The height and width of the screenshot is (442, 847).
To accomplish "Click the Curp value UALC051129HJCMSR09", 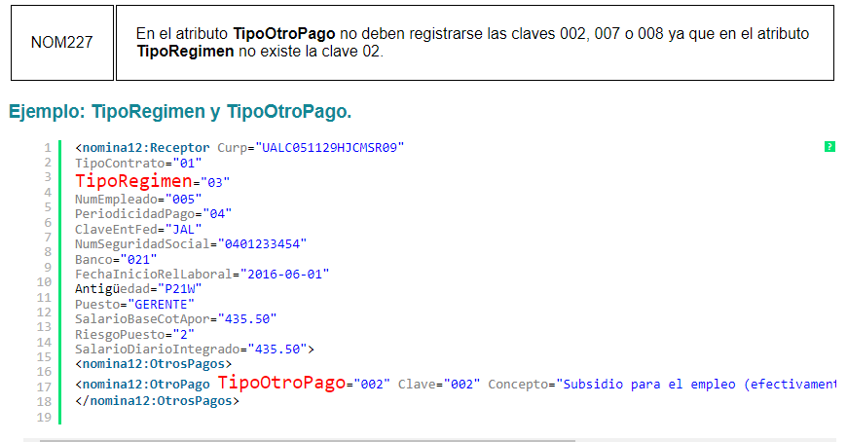I will click(x=330, y=148).
